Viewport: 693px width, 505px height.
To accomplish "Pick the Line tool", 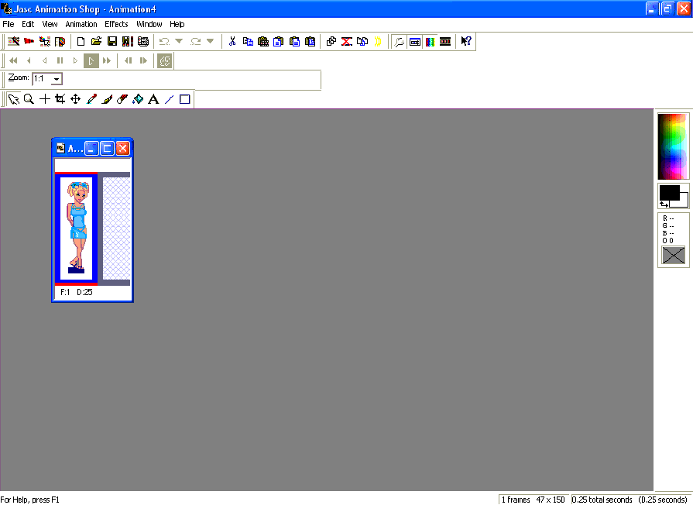I will pos(169,98).
